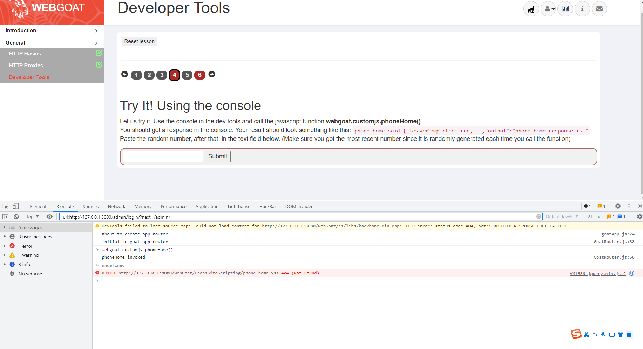
Task: Open the phone-home-xss URL link
Action: [x=198, y=273]
